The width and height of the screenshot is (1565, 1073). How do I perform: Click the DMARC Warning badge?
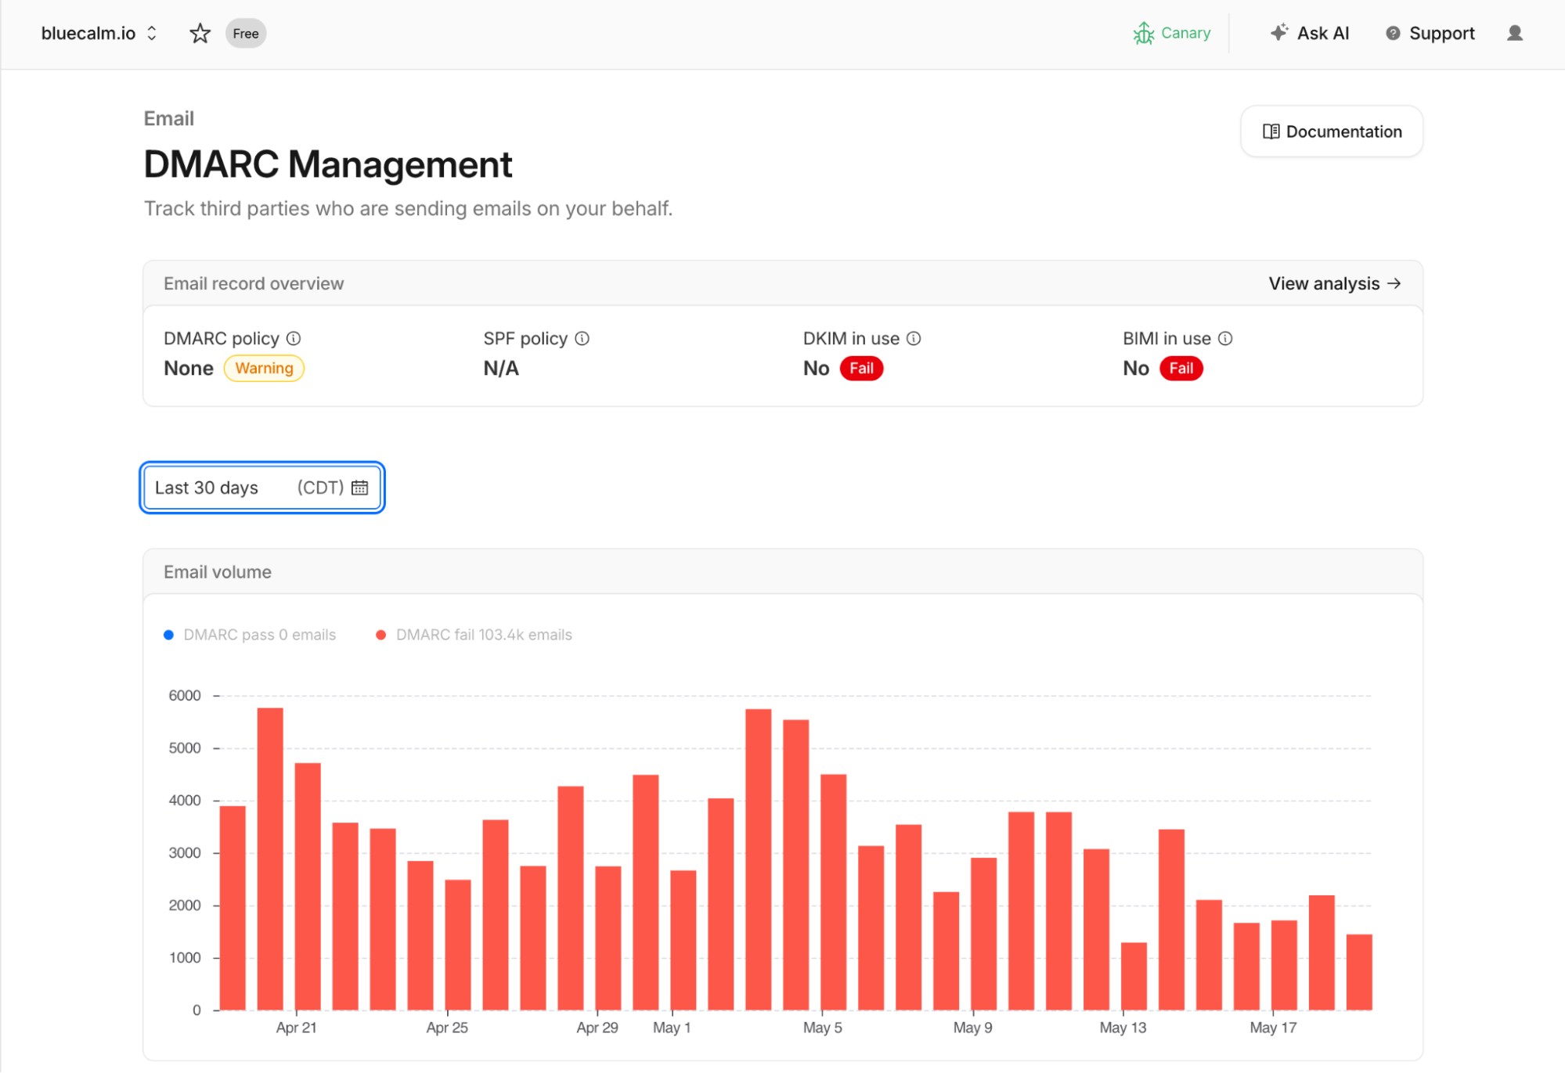pyautogui.click(x=264, y=368)
